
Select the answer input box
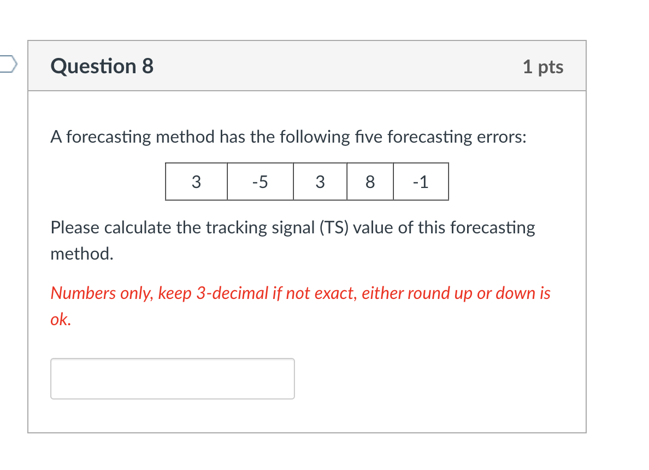click(172, 378)
